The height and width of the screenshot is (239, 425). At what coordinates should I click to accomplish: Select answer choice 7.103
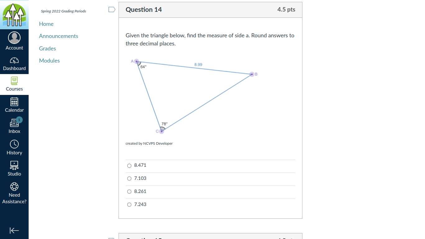(x=129, y=178)
